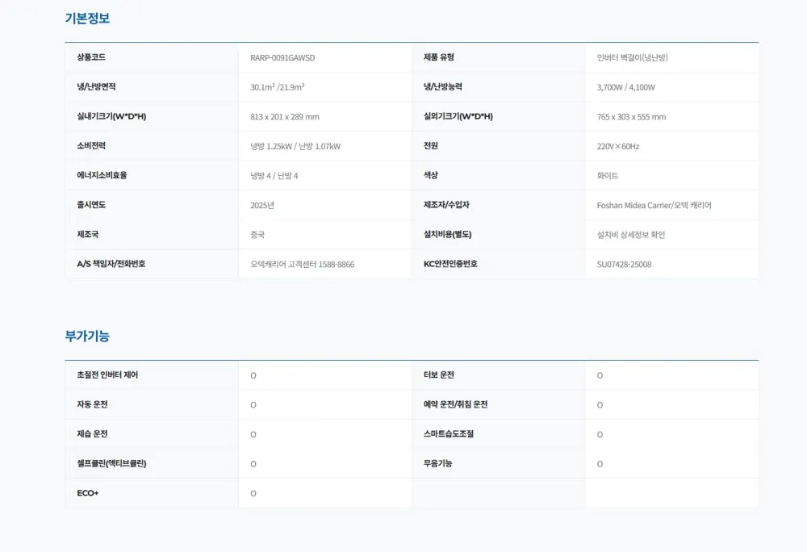Click the 예약 운전/취침 운전 feature label
Screen dimensions: 807x552
(x=455, y=404)
